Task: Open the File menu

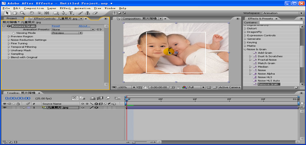Action: 6,8
